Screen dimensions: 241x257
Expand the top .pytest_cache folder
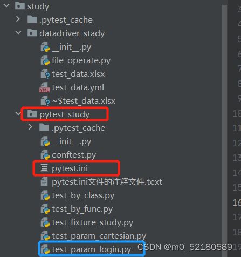18,19
